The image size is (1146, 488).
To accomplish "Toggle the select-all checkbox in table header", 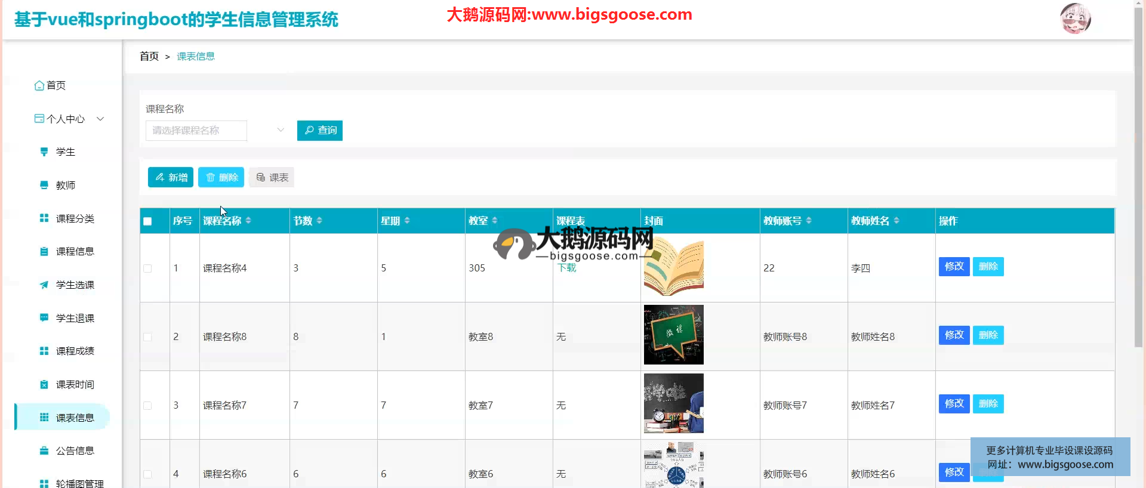I will coord(147,221).
